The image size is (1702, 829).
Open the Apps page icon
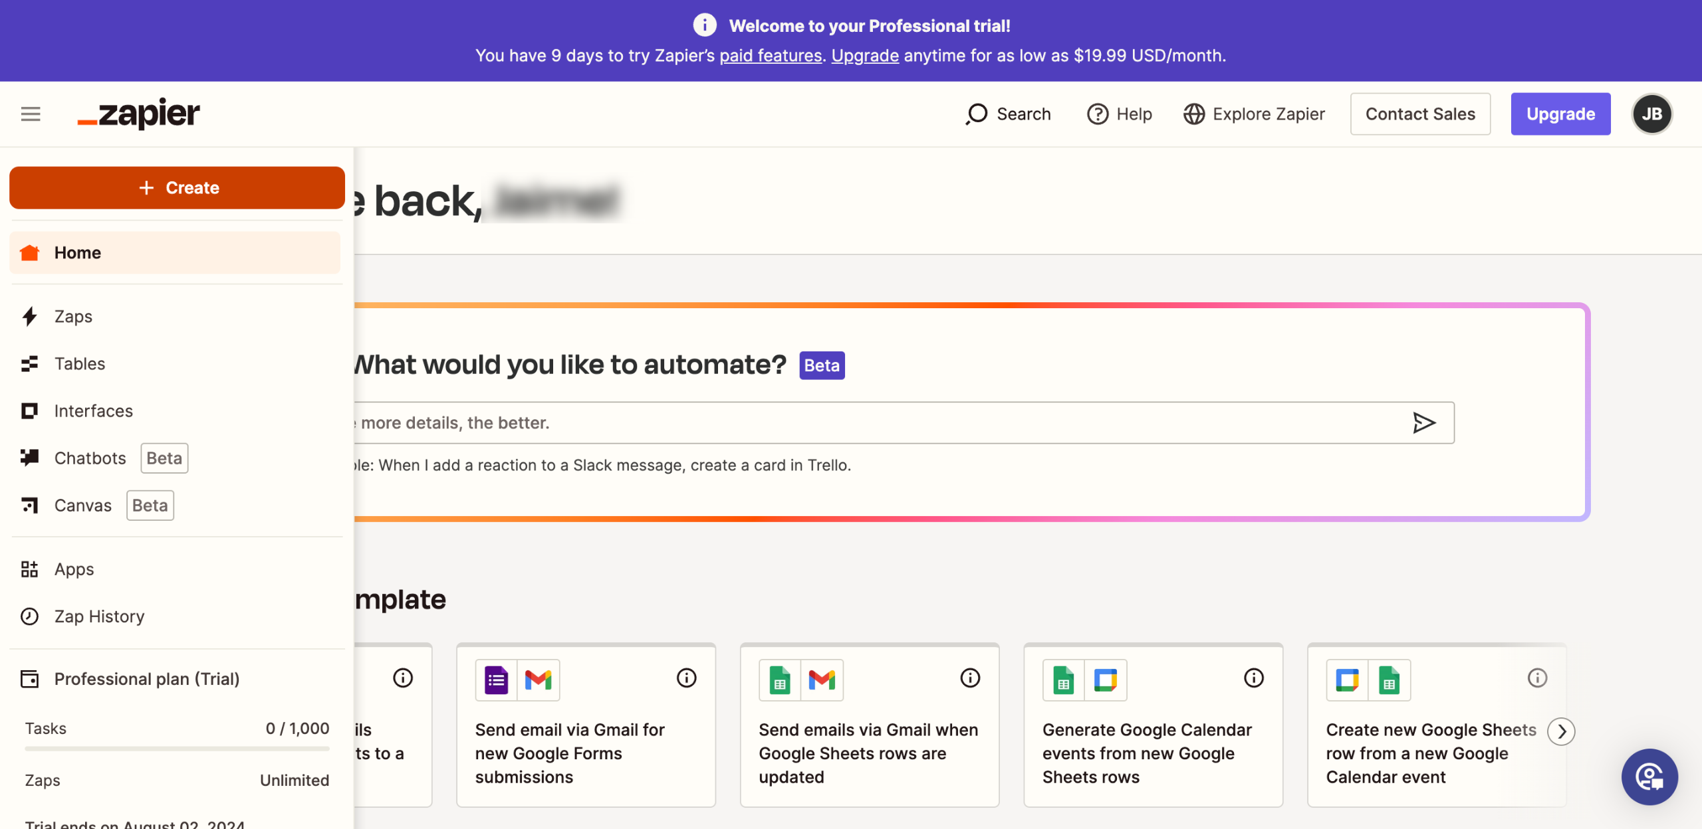(x=29, y=569)
